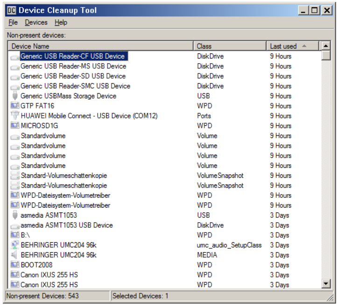Open the Devices menu
Image resolution: width=337 pixels, height=305 pixels.
point(36,22)
